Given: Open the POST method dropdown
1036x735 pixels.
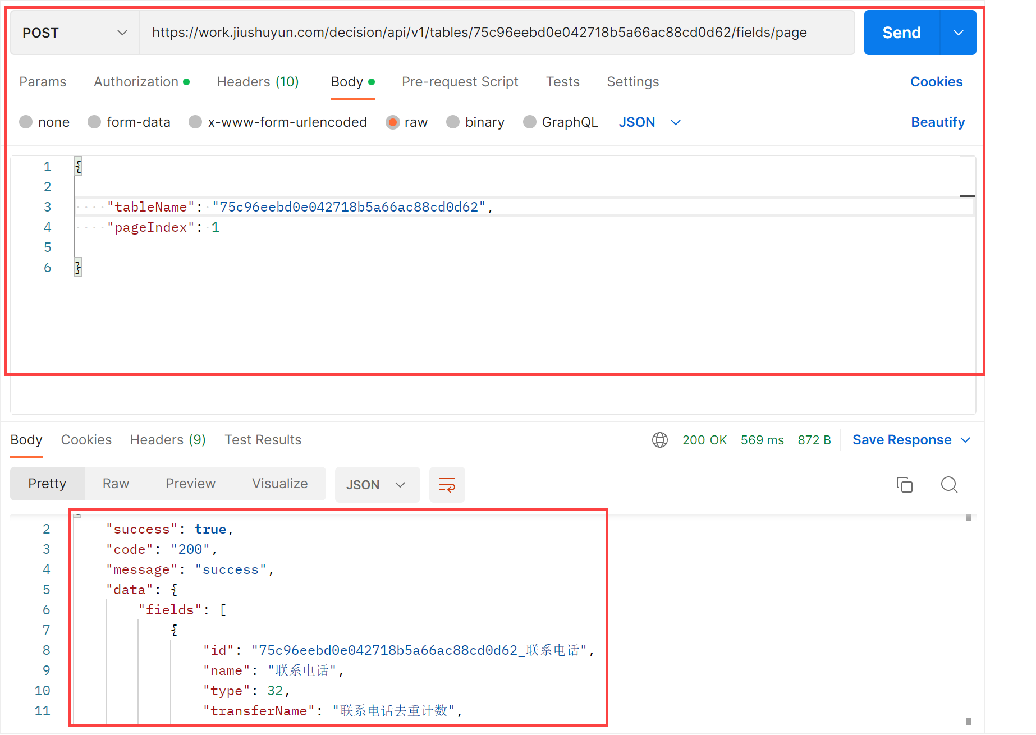Looking at the screenshot, I should coord(75,33).
